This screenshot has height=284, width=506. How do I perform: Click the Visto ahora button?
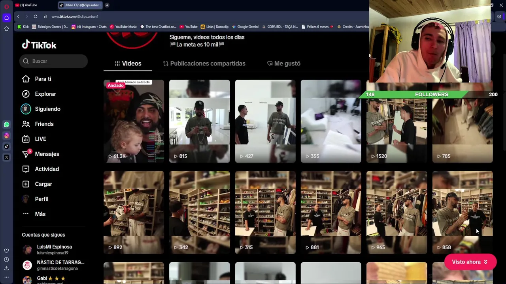point(470,262)
